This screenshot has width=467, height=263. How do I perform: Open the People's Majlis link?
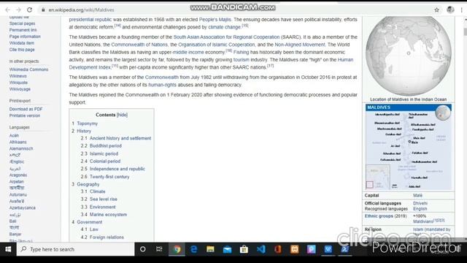click(x=215, y=20)
